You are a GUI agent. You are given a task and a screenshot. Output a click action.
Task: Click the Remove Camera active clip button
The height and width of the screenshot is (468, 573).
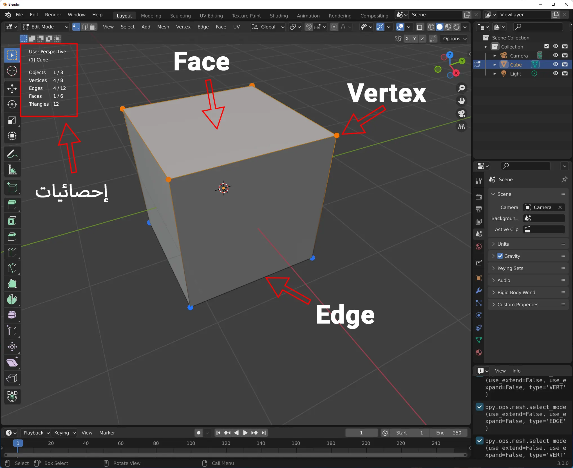pyautogui.click(x=561, y=207)
